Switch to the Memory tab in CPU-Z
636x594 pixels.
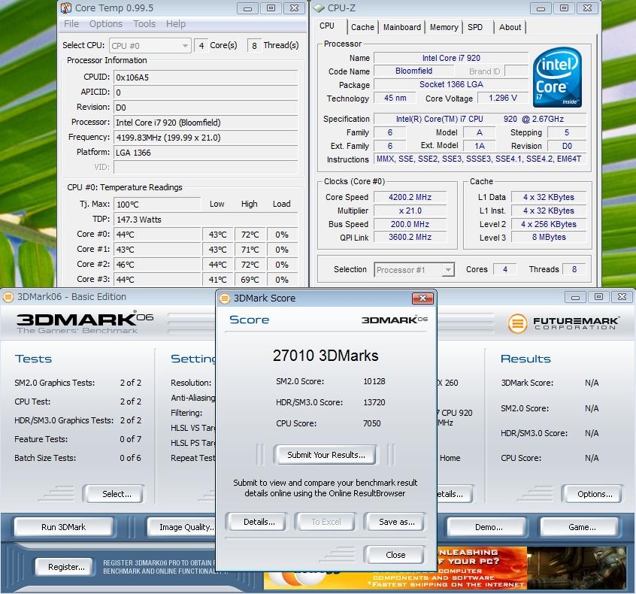tap(444, 27)
